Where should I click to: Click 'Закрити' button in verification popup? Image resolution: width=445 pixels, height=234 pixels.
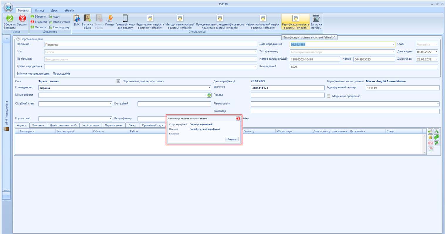coord(232,139)
